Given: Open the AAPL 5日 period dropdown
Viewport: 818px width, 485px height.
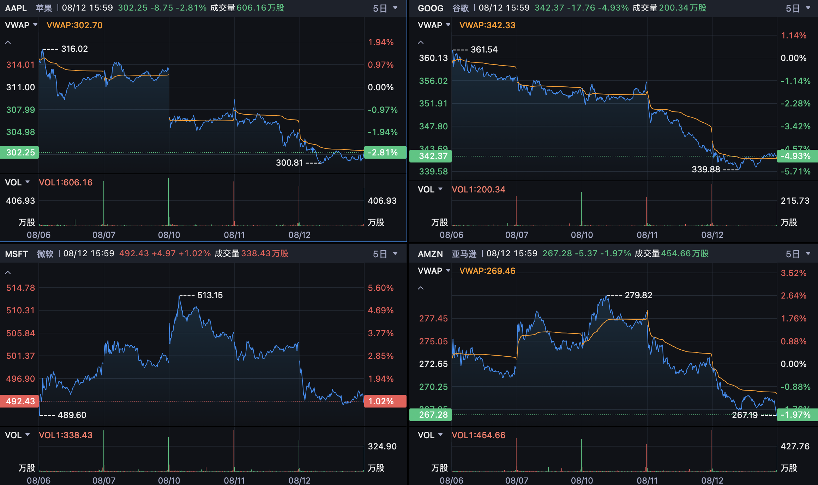Looking at the screenshot, I should (385, 8).
